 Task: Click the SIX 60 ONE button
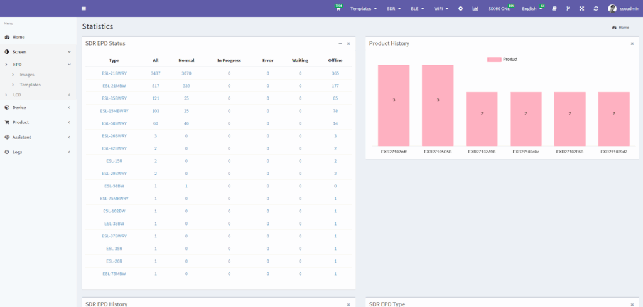click(x=500, y=9)
